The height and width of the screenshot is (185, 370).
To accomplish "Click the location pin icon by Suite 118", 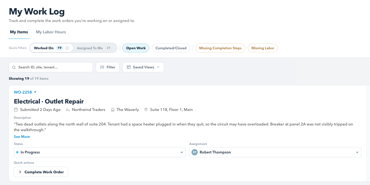I will tap(146, 110).
